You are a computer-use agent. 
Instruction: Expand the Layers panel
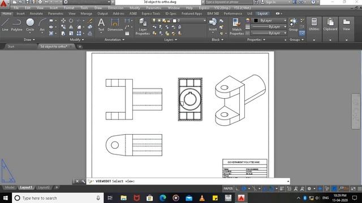tap(170, 39)
